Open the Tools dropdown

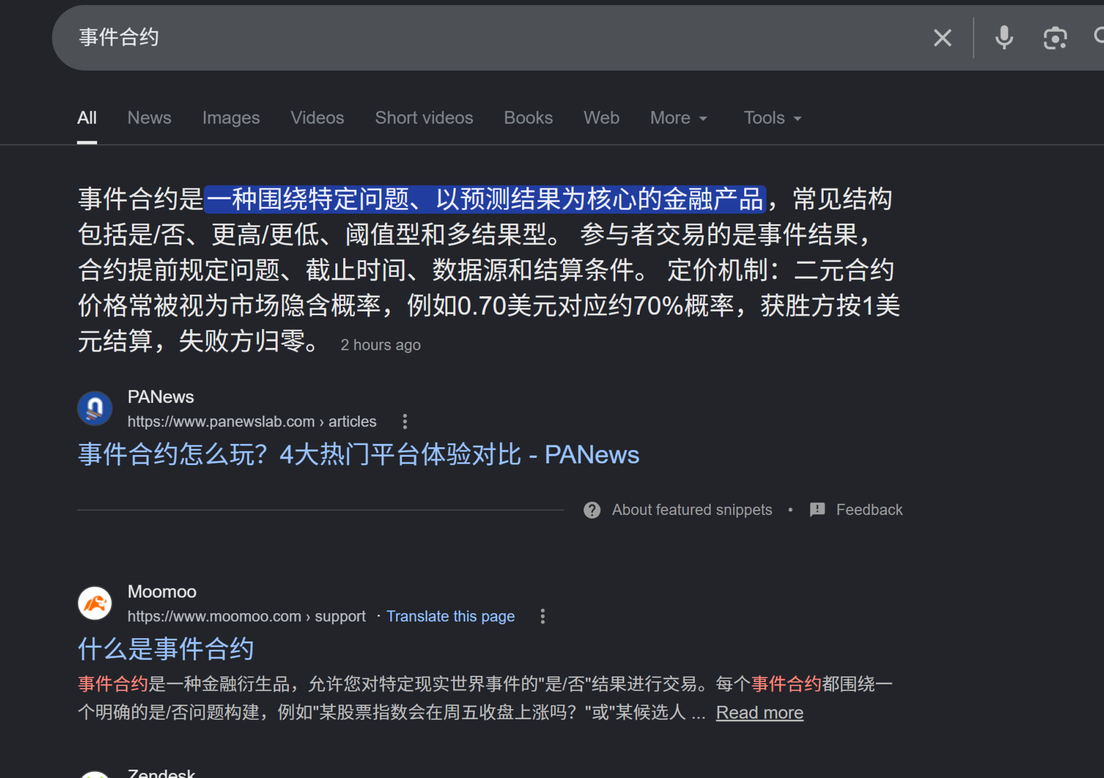point(772,118)
